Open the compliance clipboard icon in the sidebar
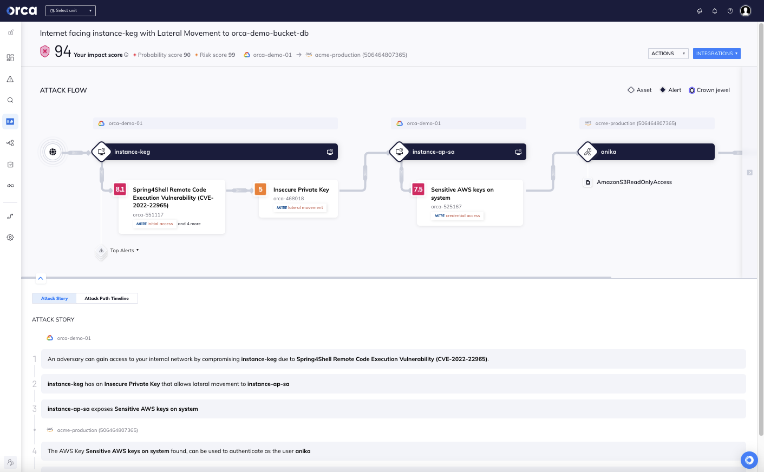This screenshot has width=764, height=472. [10, 164]
